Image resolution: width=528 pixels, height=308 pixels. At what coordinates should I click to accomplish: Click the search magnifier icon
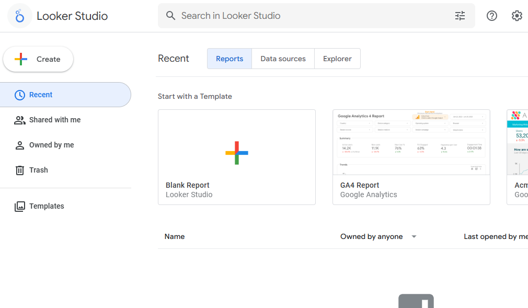171,16
